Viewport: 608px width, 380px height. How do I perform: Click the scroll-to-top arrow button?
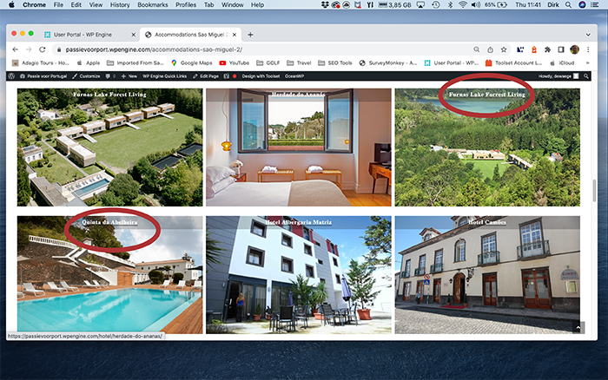pyautogui.click(x=578, y=328)
